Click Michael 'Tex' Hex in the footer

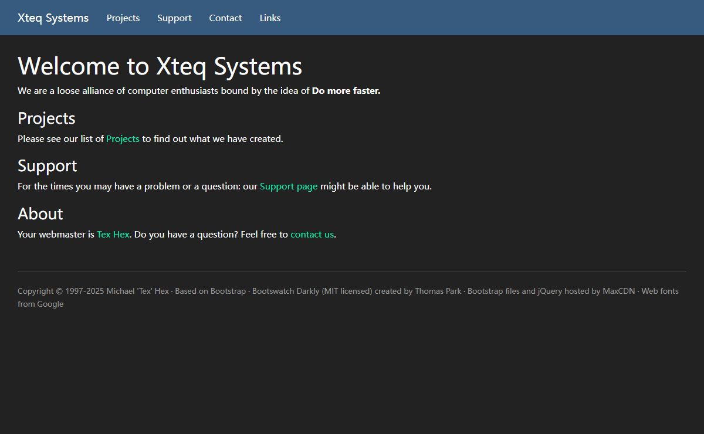tap(137, 291)
